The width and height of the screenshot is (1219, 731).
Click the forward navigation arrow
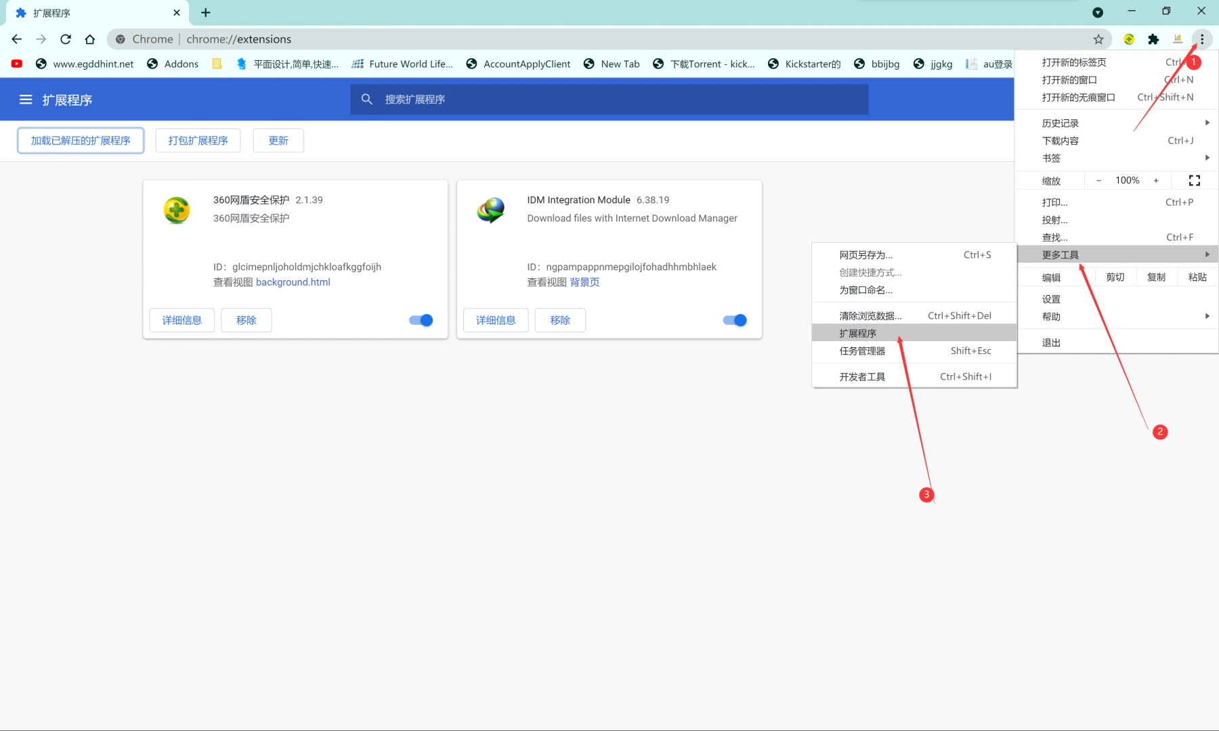(x=41, y=39)
